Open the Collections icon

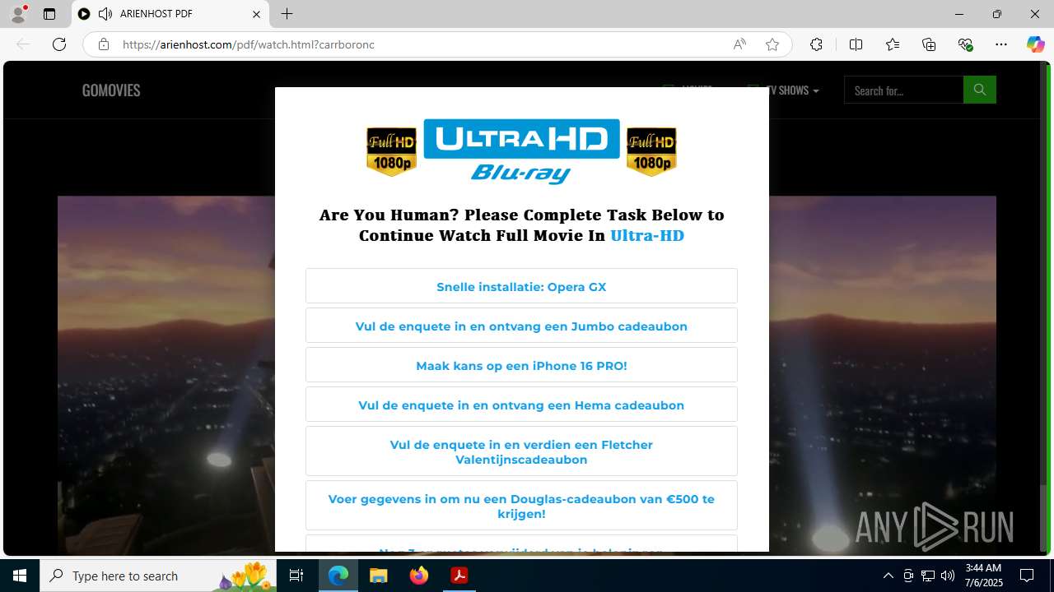[x=929, y=44]
